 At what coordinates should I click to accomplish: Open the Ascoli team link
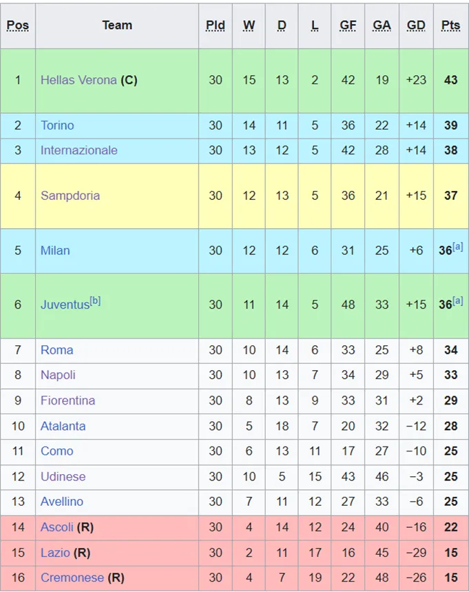coord(57,527)
